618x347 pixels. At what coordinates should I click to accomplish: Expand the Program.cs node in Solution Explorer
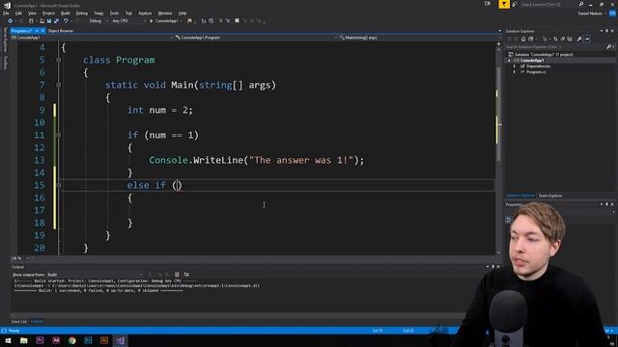(x=515, y=72)
